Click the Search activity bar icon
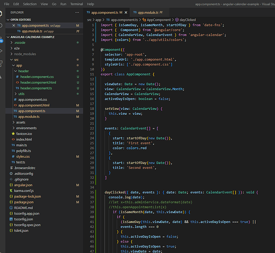Screen dimensions: 275x253 1,26
